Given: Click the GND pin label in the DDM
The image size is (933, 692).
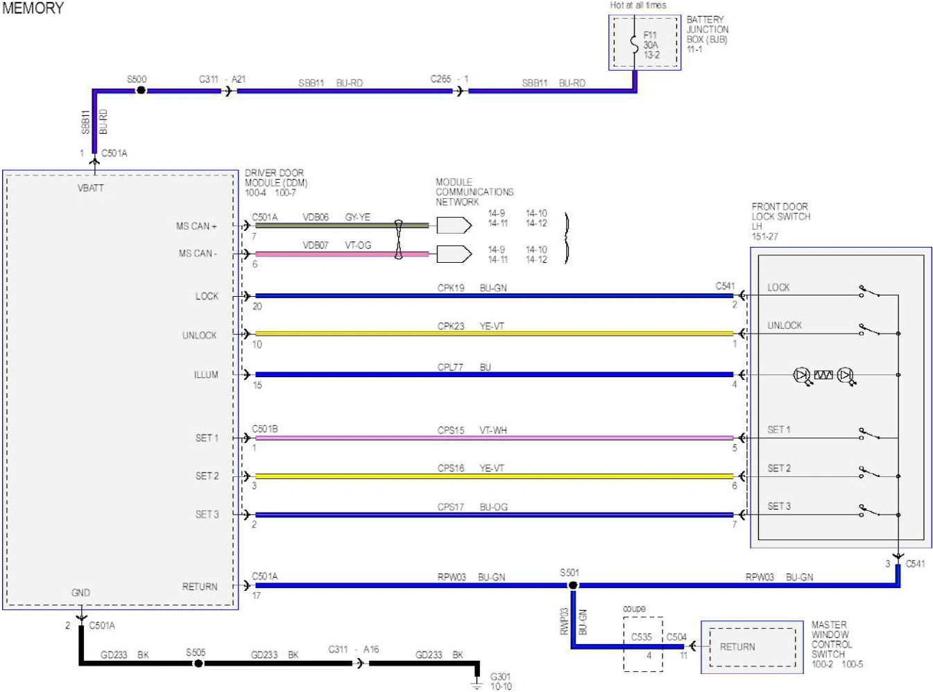Looking at the screenshot, I should tap(80, 593).
